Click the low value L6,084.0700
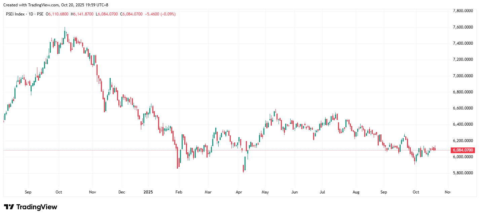 click(x=107, y=14)
